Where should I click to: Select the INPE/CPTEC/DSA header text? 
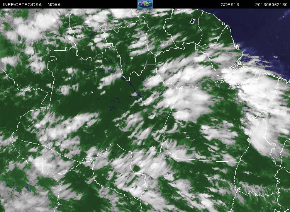coord(22,5)
